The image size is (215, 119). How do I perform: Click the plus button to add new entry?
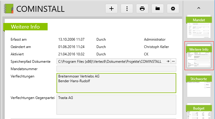tap(111, 9)
